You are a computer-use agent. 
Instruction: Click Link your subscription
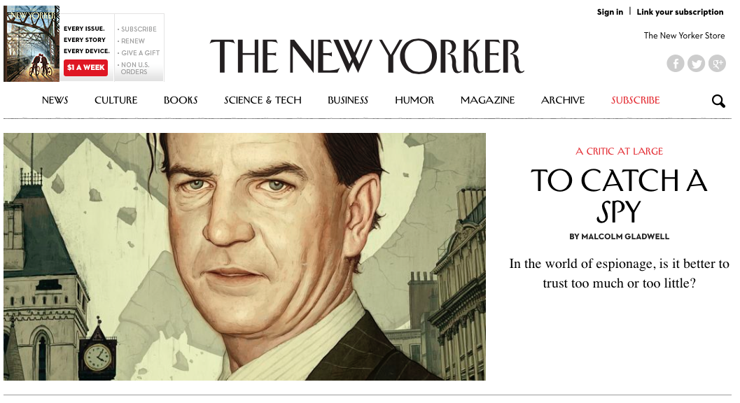coord(680,12)
